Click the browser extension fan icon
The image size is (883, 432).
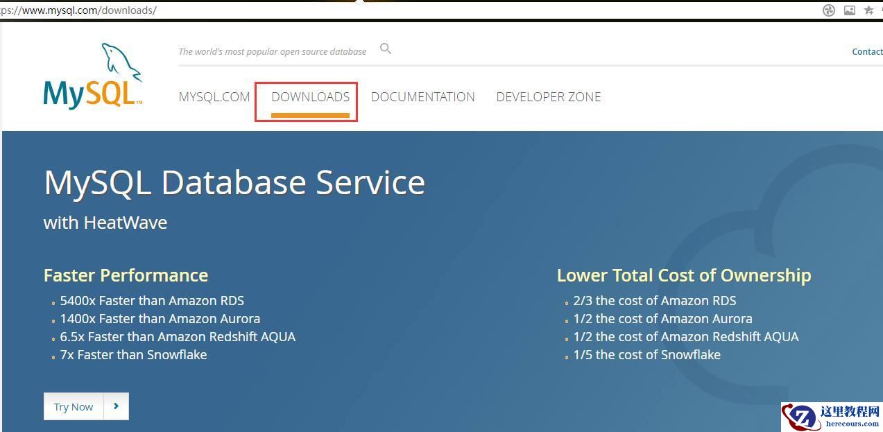(x=828, y=10)
